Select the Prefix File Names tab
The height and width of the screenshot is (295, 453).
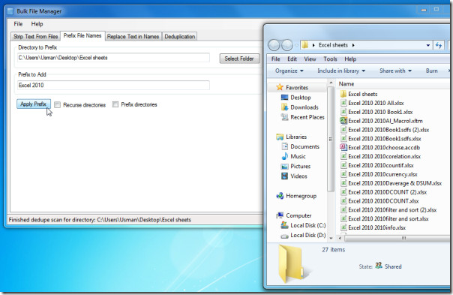point(82,35)
